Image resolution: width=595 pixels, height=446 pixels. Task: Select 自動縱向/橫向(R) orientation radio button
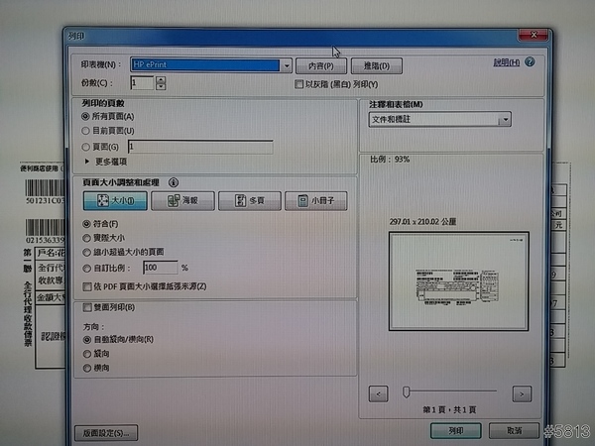(87, 339)
